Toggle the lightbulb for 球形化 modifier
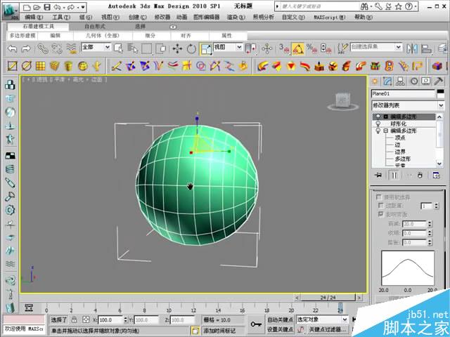The height and width of the screenshot is (337, 450). (378, 124)
